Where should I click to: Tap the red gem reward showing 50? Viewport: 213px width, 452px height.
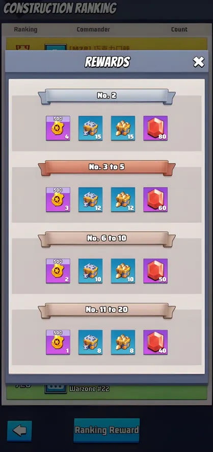click(x=155, y=271)
